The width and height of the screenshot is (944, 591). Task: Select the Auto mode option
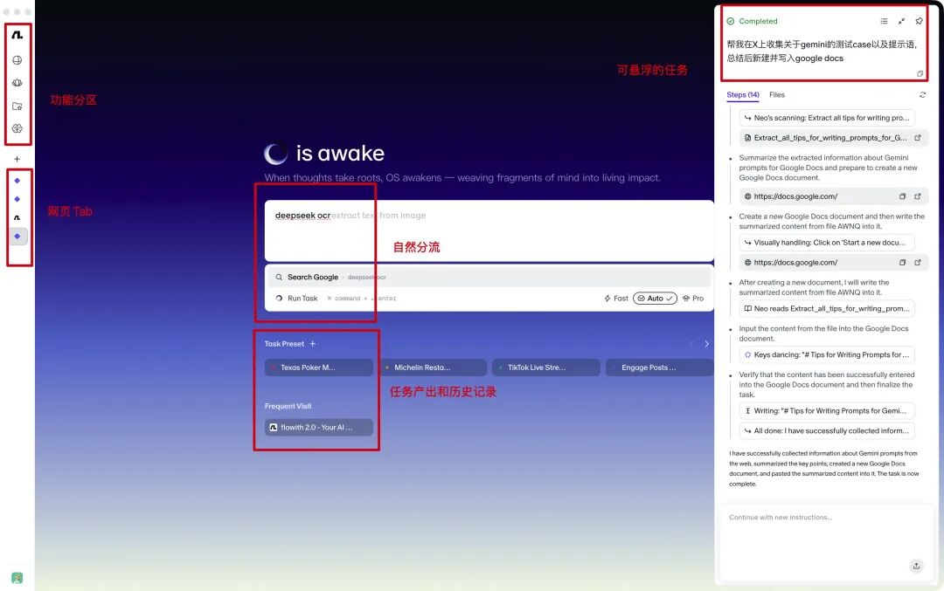coord(655,299)
